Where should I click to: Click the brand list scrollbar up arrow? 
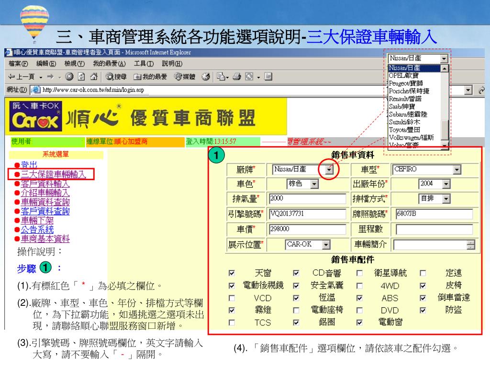click(x=445, y=68)
